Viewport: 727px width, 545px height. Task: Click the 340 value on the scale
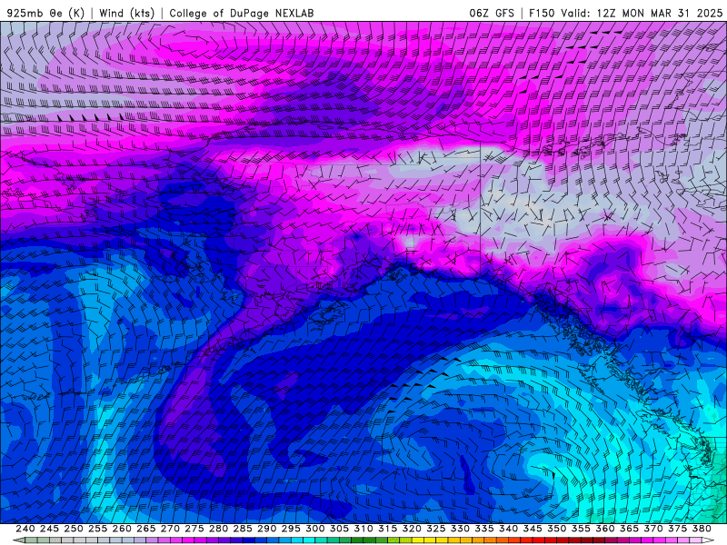(509, 529)
